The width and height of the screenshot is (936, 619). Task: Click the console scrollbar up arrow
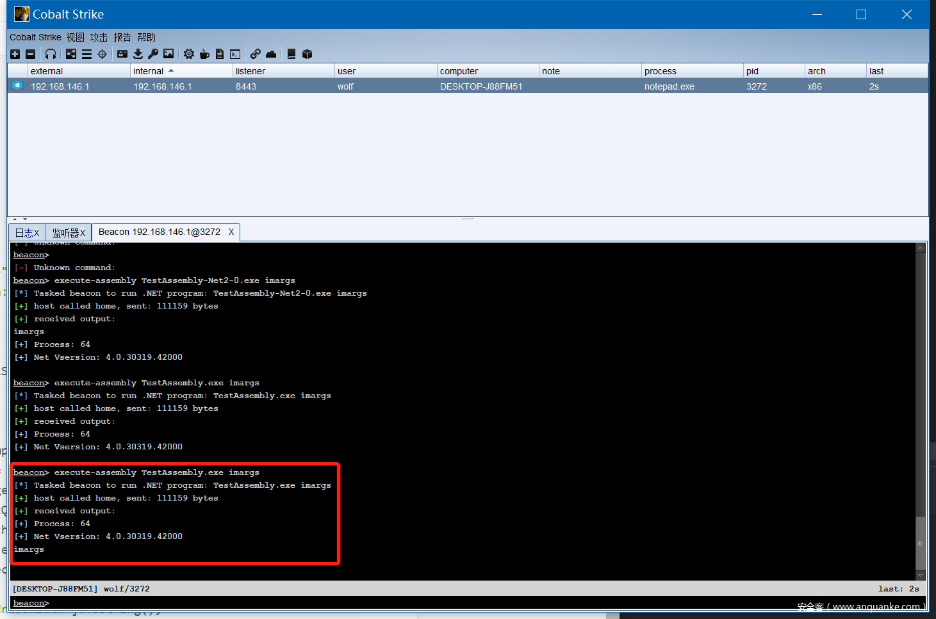[921, 248]
